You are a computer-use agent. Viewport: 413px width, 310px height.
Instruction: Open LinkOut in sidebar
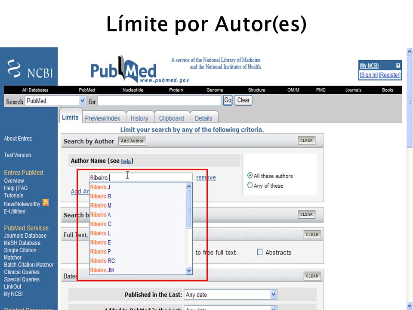[x=12, y=287]
